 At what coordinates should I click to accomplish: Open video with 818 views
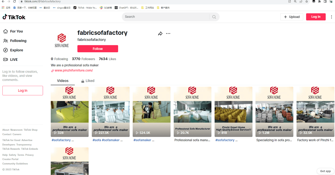pos(233,112)
